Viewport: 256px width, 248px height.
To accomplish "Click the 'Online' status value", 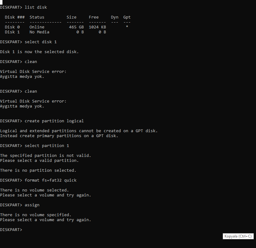I will click(37, 27).
